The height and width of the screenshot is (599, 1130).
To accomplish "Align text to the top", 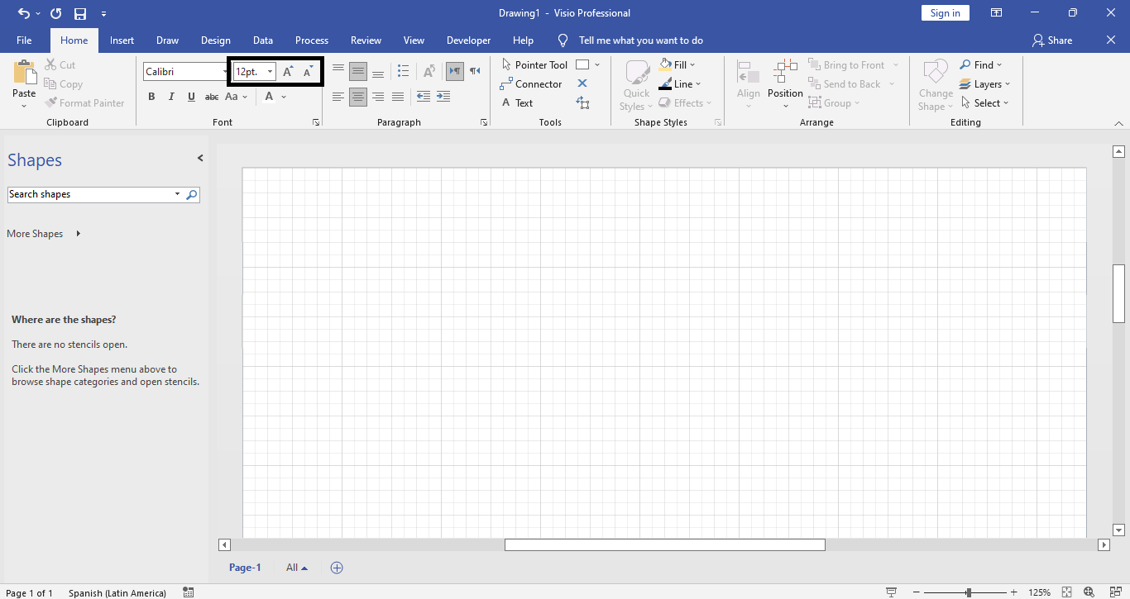I will [338, 71].
